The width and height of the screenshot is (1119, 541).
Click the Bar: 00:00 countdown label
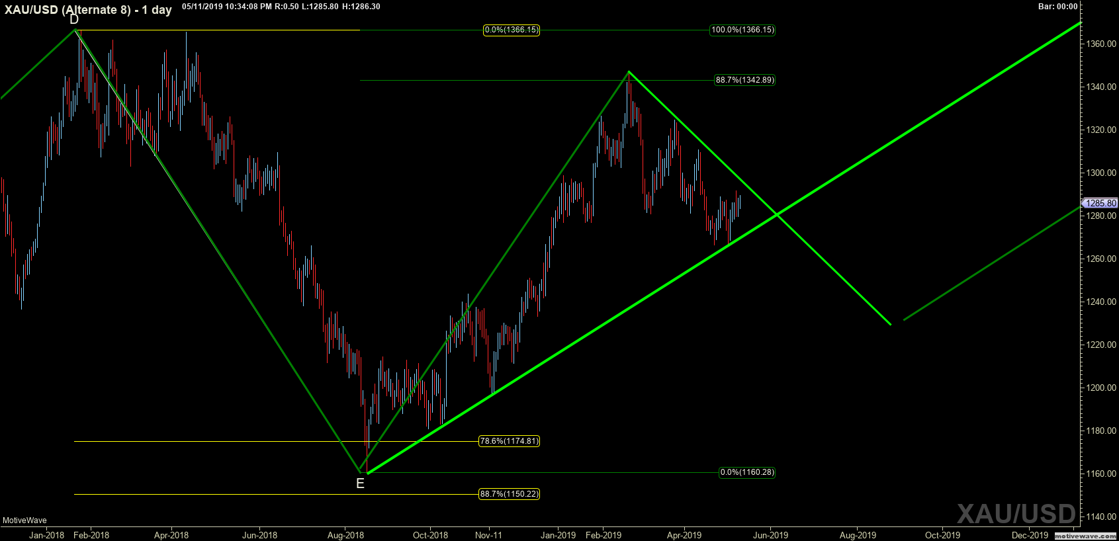point(1058,7)
